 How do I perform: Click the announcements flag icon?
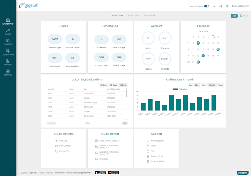[221, 6]
